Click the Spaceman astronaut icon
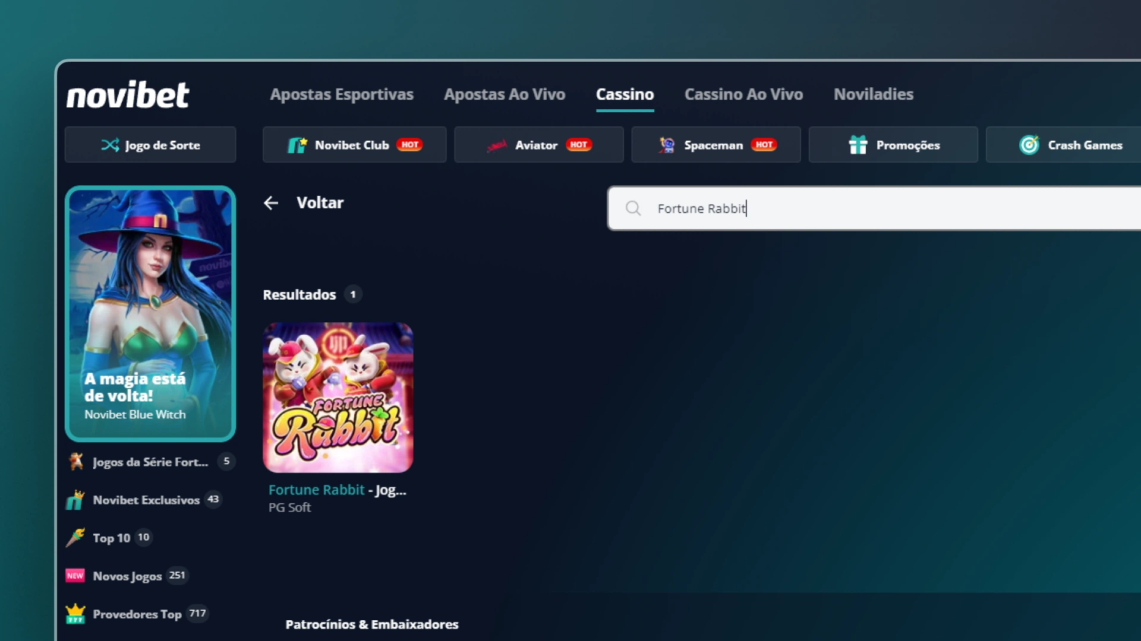This screenshot has height=641, width=1141. click(667, 145)
